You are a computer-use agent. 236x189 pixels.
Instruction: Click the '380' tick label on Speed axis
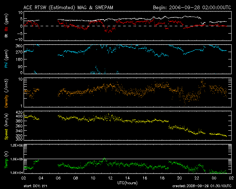(19, 121)
